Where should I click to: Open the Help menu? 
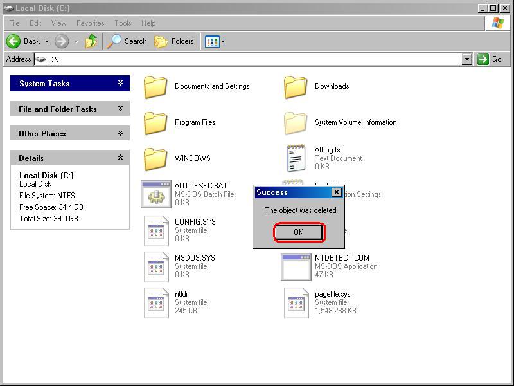click(x=148, y=23)
